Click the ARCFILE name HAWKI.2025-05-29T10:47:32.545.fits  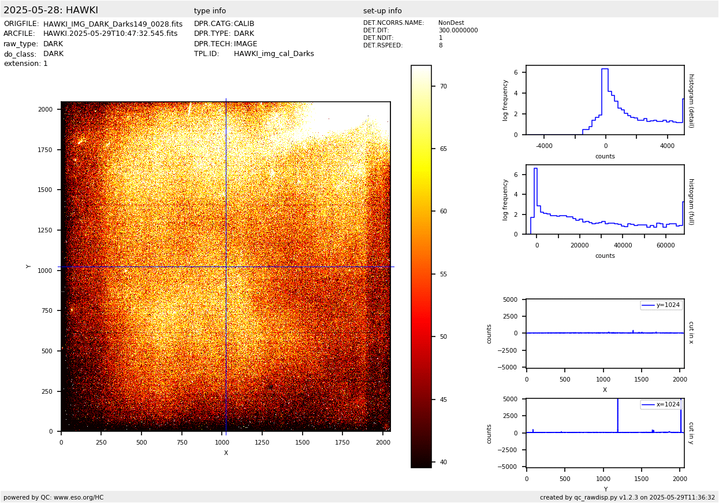[110, 34]
